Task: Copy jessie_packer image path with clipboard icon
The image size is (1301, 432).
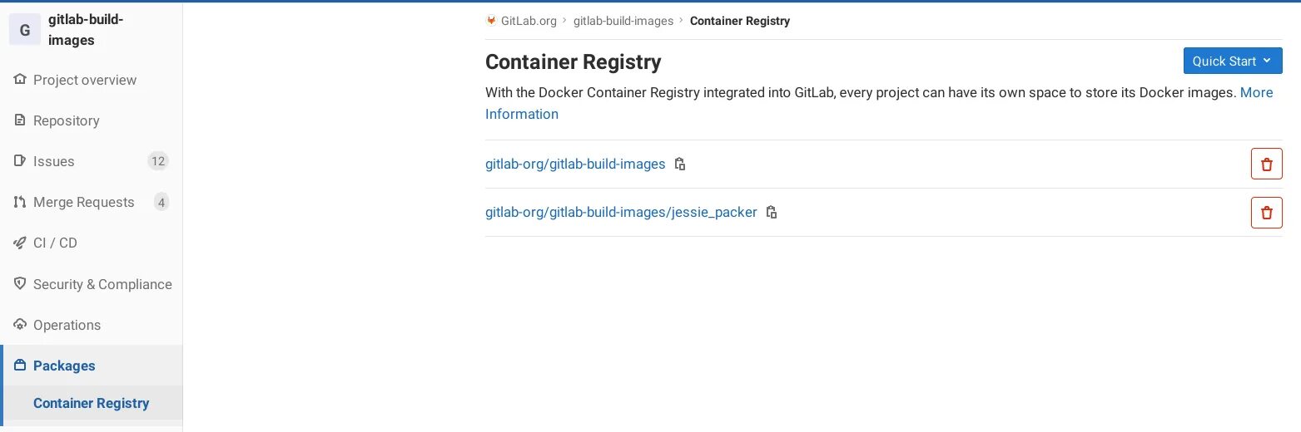Action: (772, 212)
